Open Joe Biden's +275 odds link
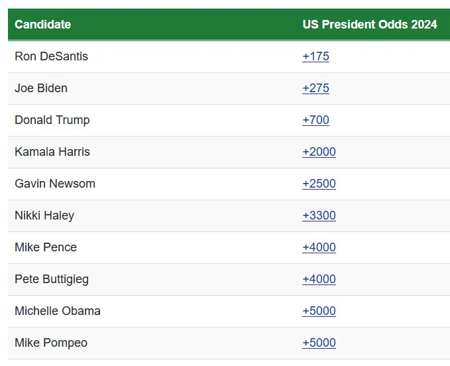Viewport: 450px width, 366px height. [x=315, y=88]
